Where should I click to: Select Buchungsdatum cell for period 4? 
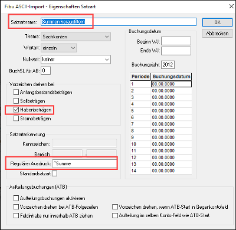coord(171,104)
